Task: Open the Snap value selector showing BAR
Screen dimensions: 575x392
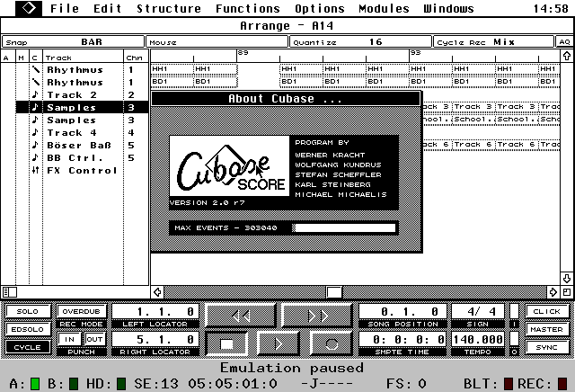Action: 91,41
